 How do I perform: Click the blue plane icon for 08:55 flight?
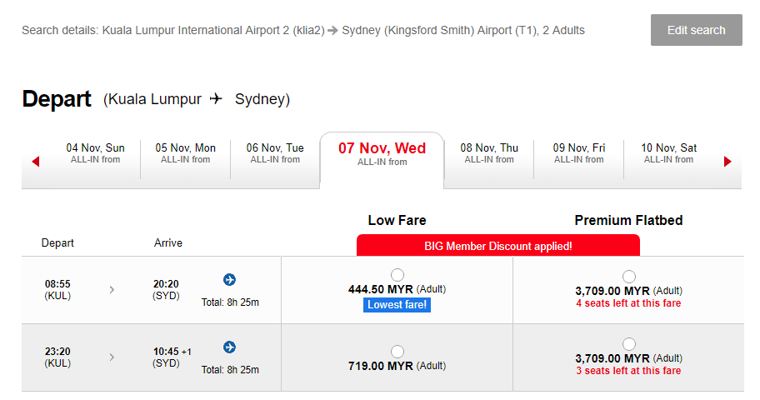click(x=230, y=280)
